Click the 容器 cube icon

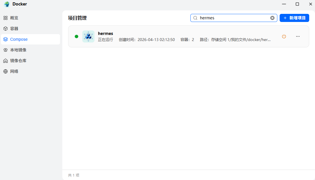(x=6, y=29)
